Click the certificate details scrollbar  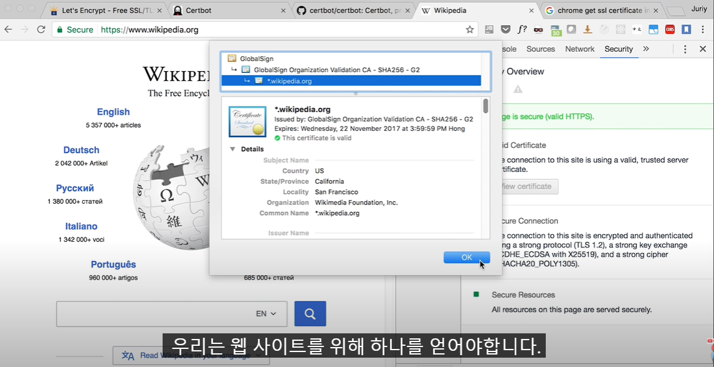[x=486, y=106]
